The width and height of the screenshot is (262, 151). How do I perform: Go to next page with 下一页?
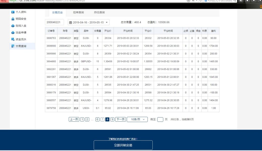[120, 120]
